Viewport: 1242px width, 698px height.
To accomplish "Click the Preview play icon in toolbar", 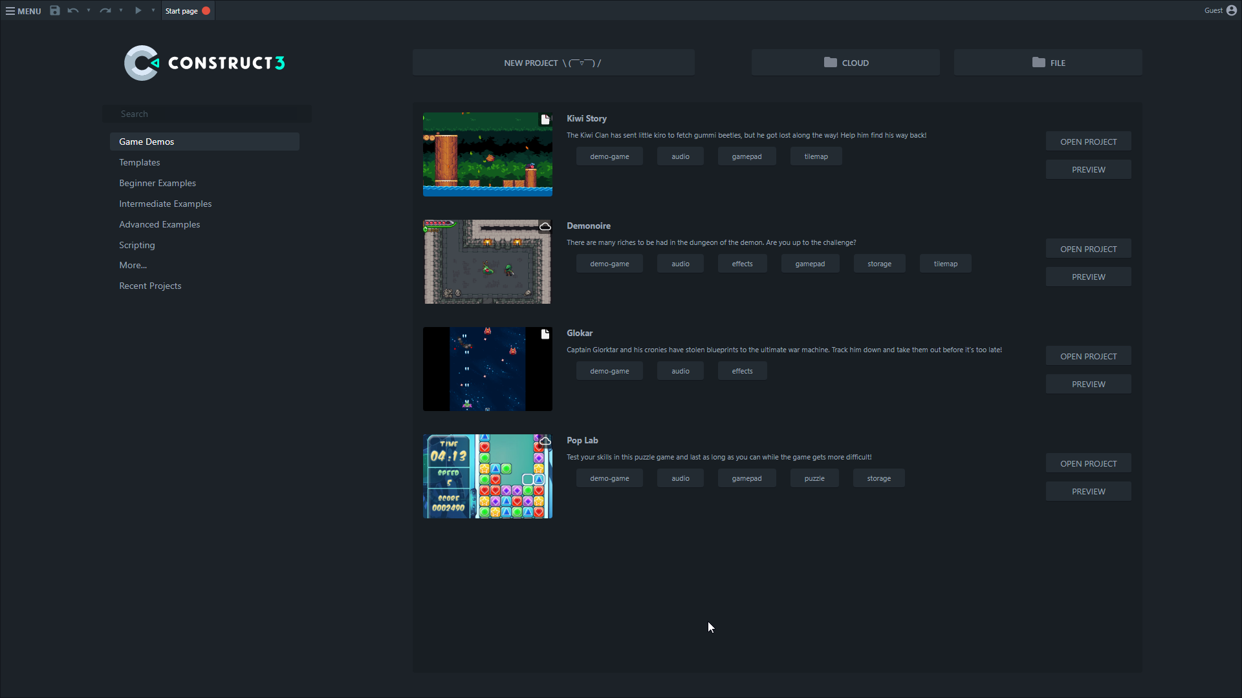I will click(138, 10).
